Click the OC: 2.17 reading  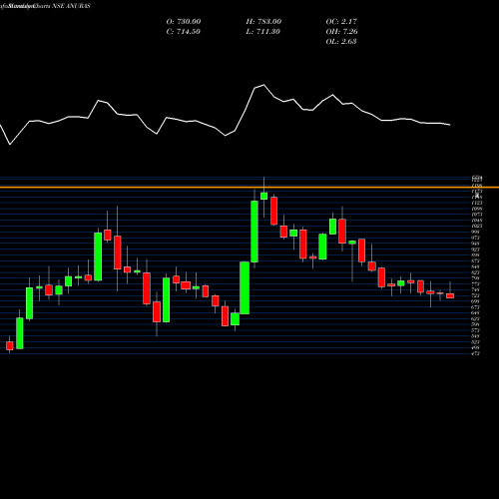341,21
